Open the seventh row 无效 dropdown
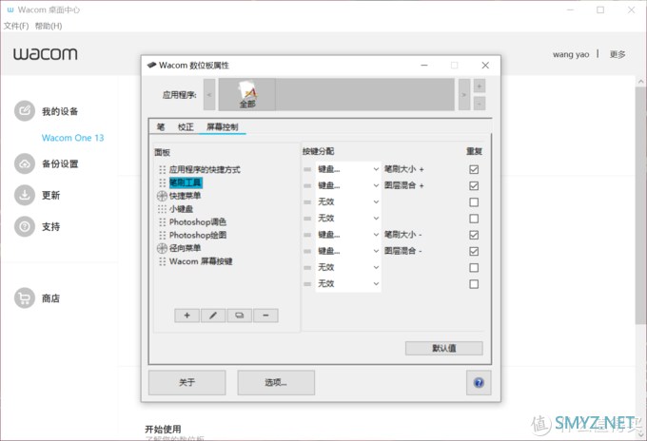647x441 pixels. (348, 267)
